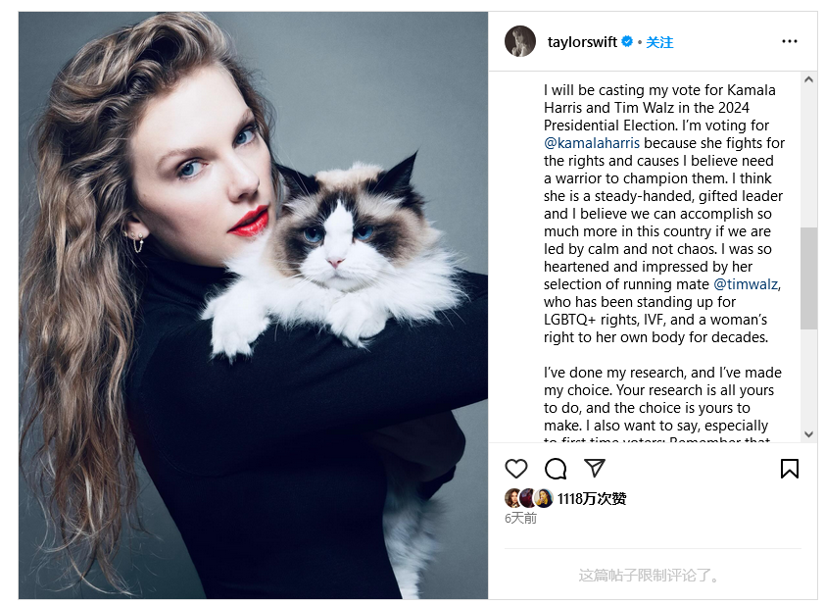Follow the account with the 关注 button
Viewport: 825px width, 605px height.
point(659,42)
